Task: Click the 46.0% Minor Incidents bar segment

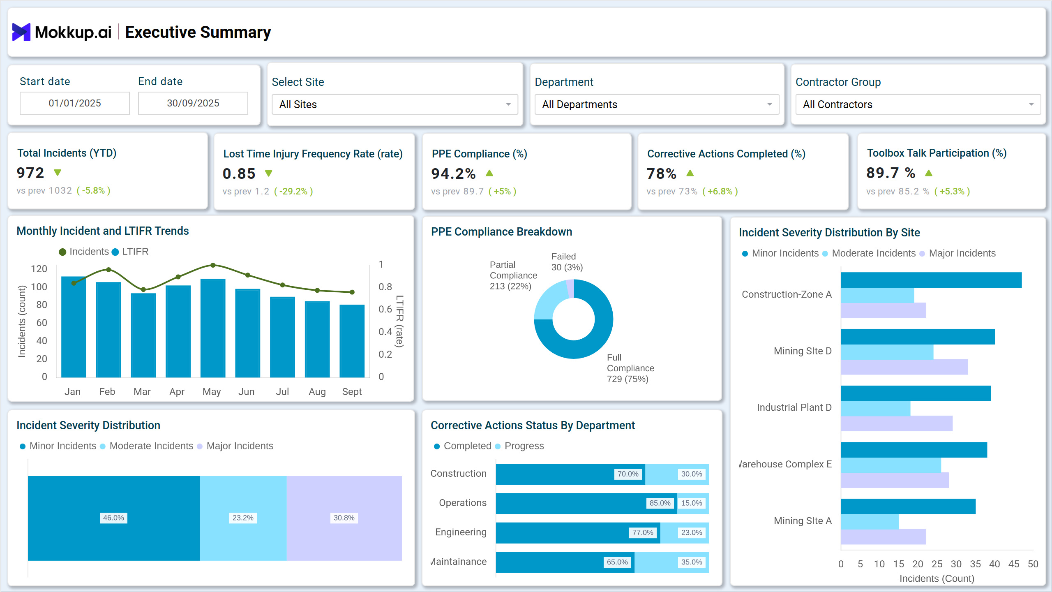Action: [x=114, y=518]
